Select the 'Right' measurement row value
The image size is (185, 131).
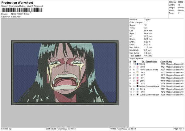point(148,33)
